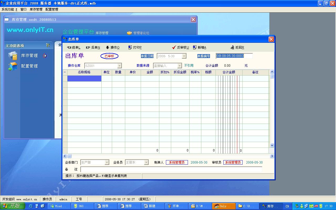Create a new order with 新增
This screenshot has height=210, width=336.
pyautogui.click(x=199, y=48)
